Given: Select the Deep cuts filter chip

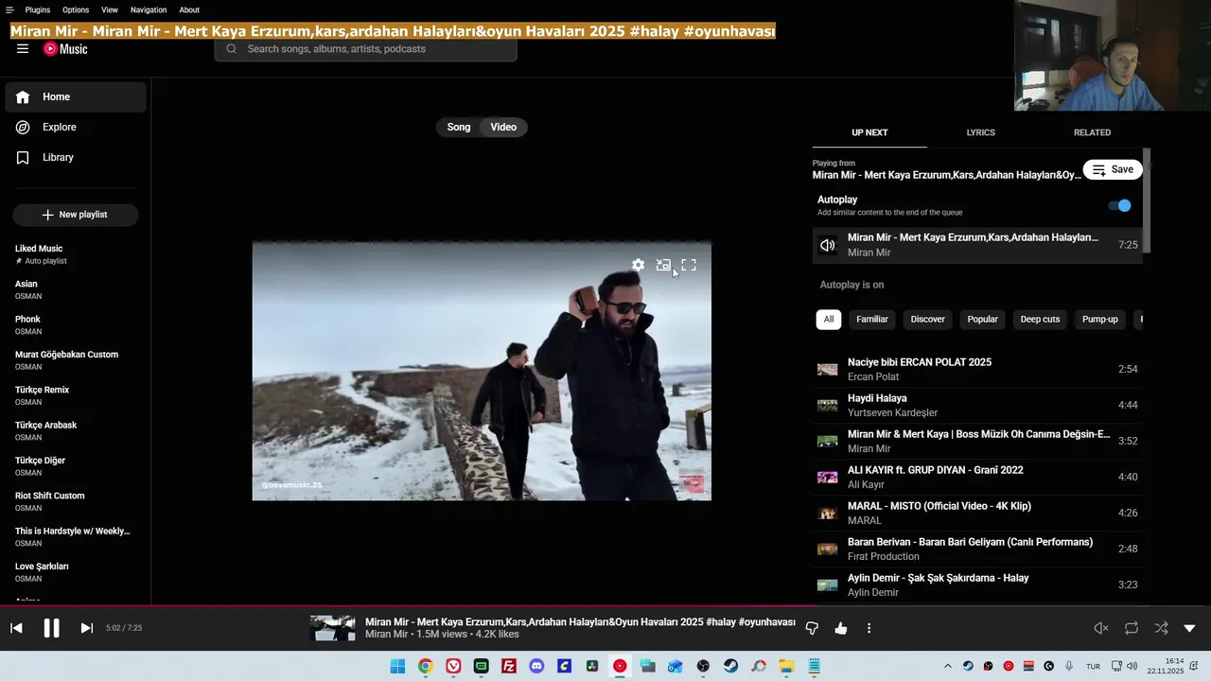Looking at the screenshot, I should coord(1040,320).
